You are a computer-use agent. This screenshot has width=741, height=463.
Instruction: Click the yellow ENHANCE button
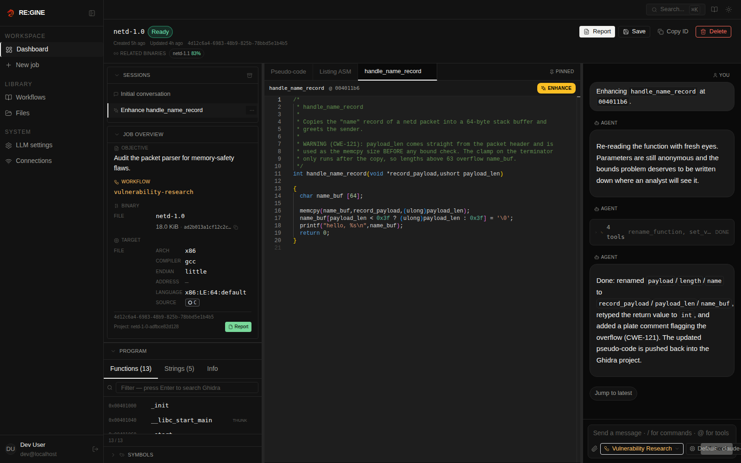(x=556, y=88)
